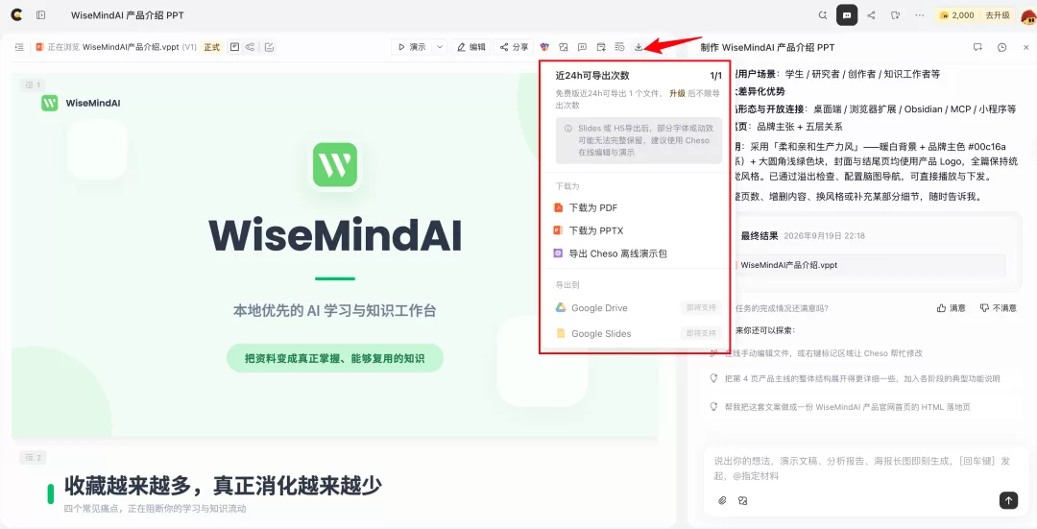
Task: Click the 去升级 upgrade button
Action: [x=998, y=14]
